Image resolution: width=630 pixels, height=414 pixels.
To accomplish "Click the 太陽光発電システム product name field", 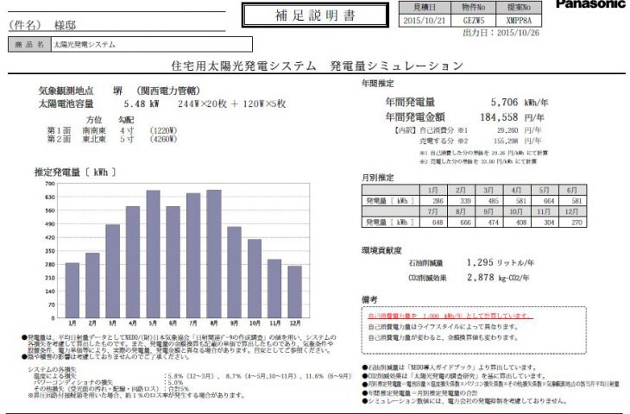I will pyautogui.click(x=152, y=45).
